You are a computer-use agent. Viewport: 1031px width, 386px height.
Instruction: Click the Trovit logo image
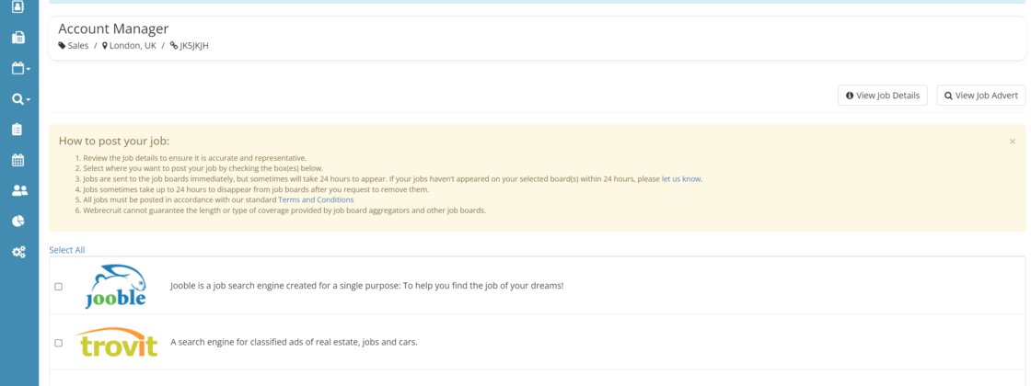(116, 342)
